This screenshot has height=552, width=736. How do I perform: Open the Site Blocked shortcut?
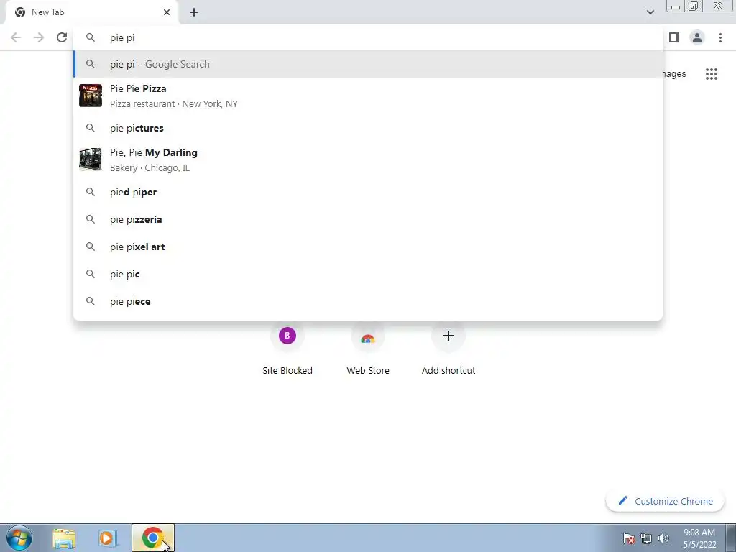pyautogui.click(x=287, y=350)
